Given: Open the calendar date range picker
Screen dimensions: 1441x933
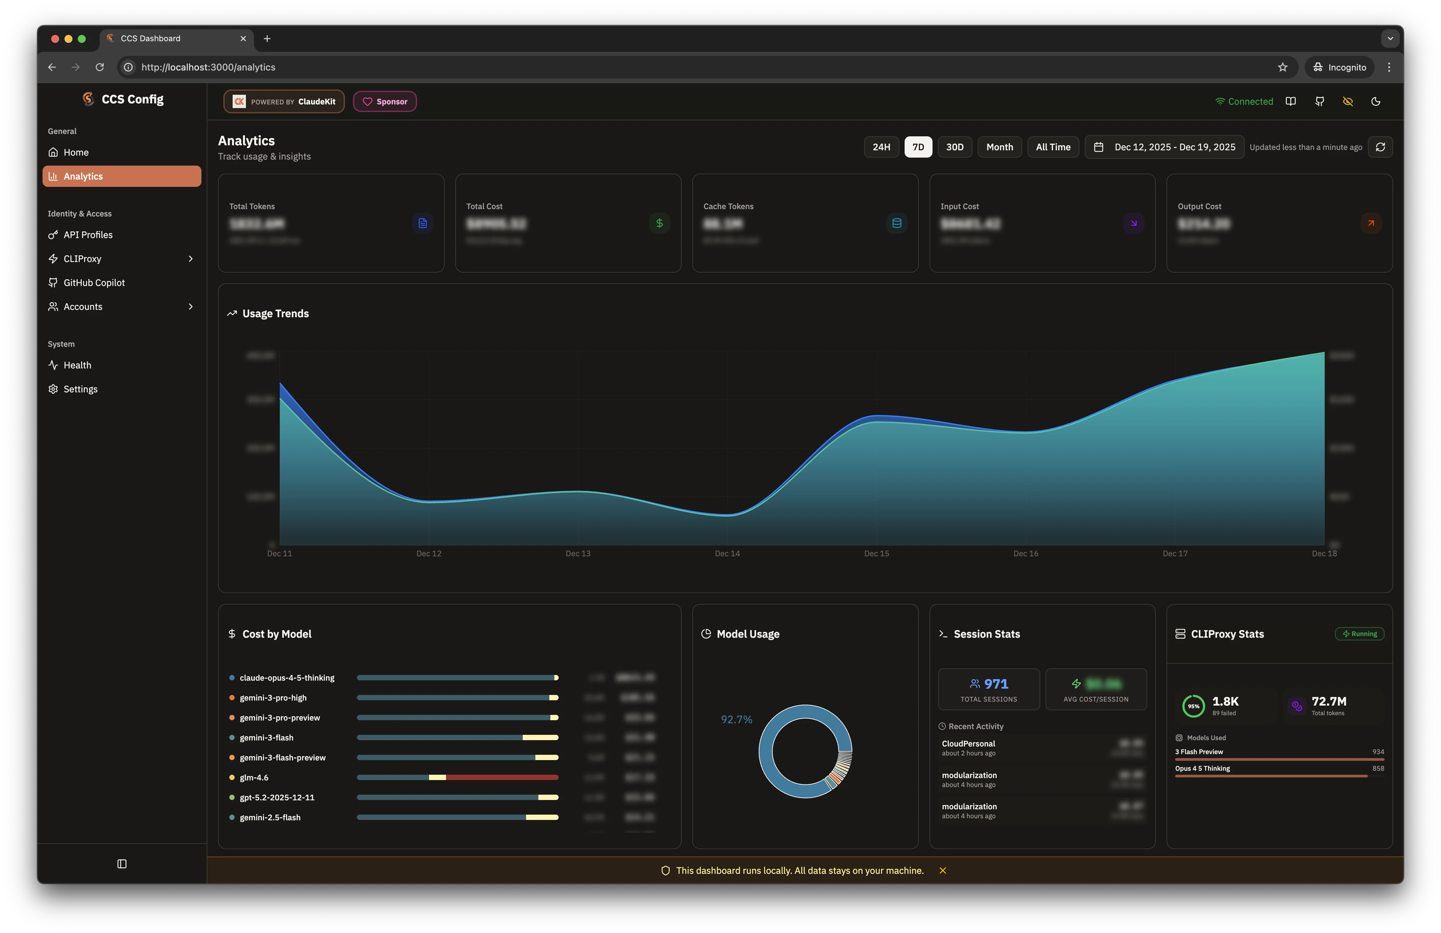Looking at the screenshot, I should pos(1163,147).
